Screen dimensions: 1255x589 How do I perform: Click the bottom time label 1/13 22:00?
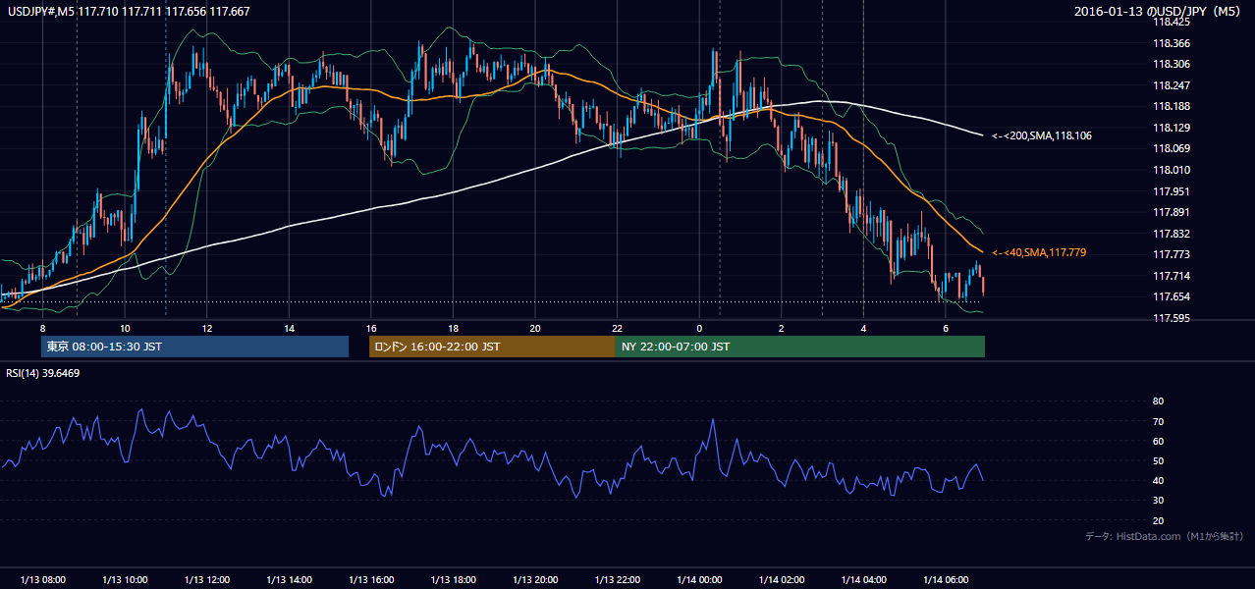[x=617, y=580]
